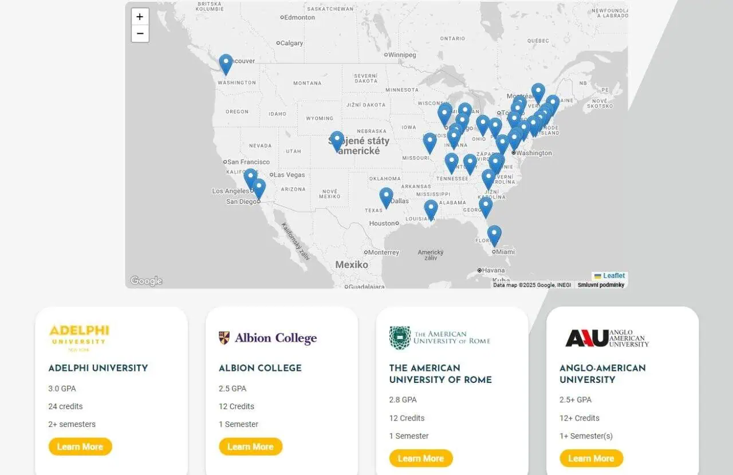The image size is (733, 475).
Task: Click the map marker in Colorado
Action: (x=337, y=141)
